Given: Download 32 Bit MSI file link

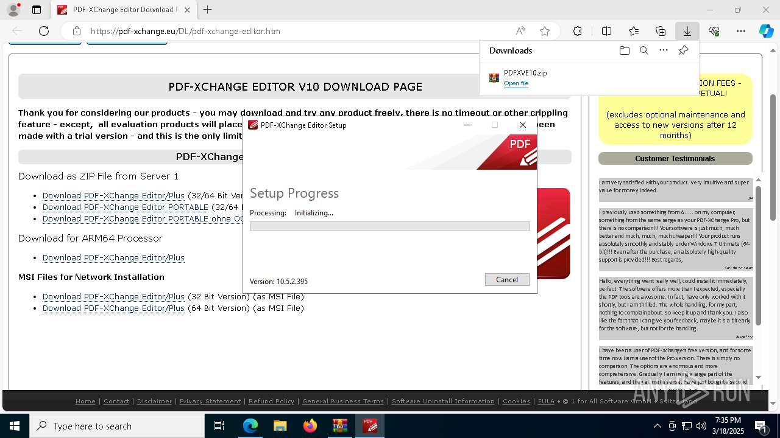Looking at the screenshot, I should 113,296.
